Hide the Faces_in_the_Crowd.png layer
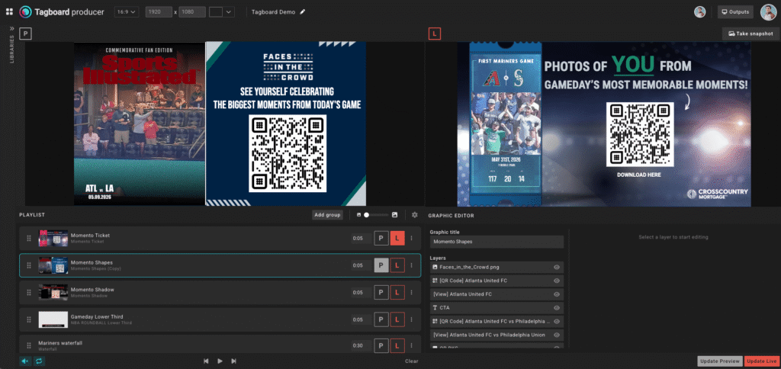Image resolution: width=781 pixels, height=369 pixels. click(557, 267)
